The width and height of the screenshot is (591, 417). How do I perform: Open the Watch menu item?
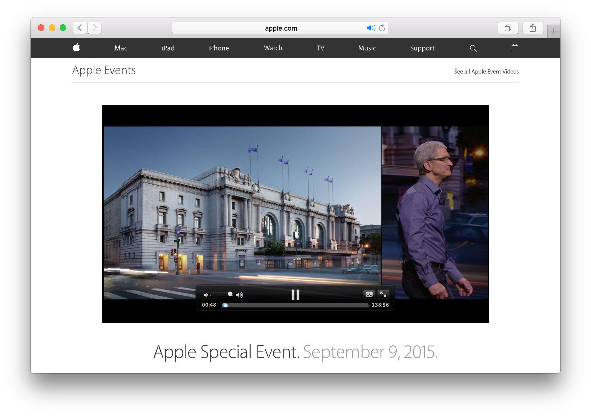(273, 48)
